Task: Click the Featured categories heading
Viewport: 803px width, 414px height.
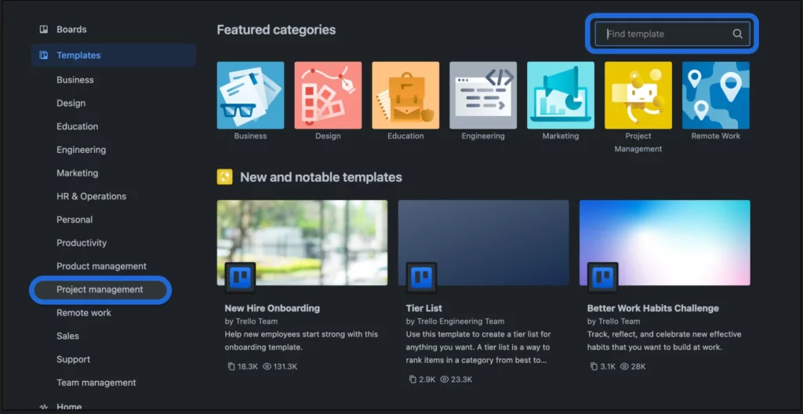Action: tap(277, 30)
